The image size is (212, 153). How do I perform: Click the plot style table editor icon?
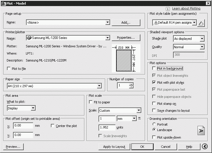pyautogui.click(x=202, y=23)
